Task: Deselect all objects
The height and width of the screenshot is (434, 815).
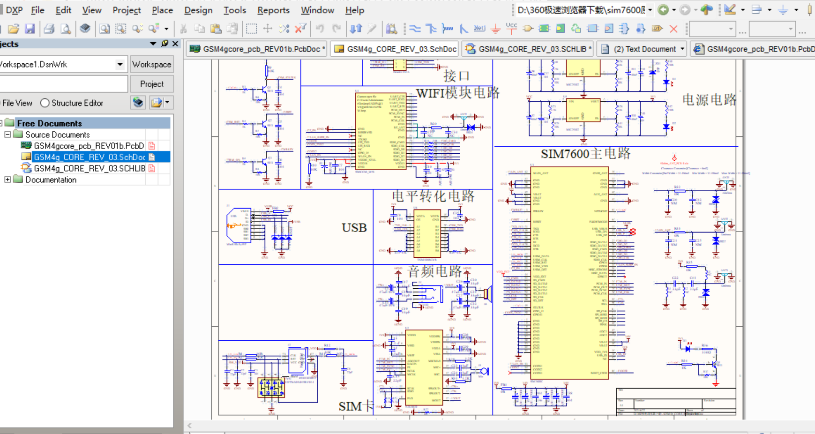Action: coord(284,29)
